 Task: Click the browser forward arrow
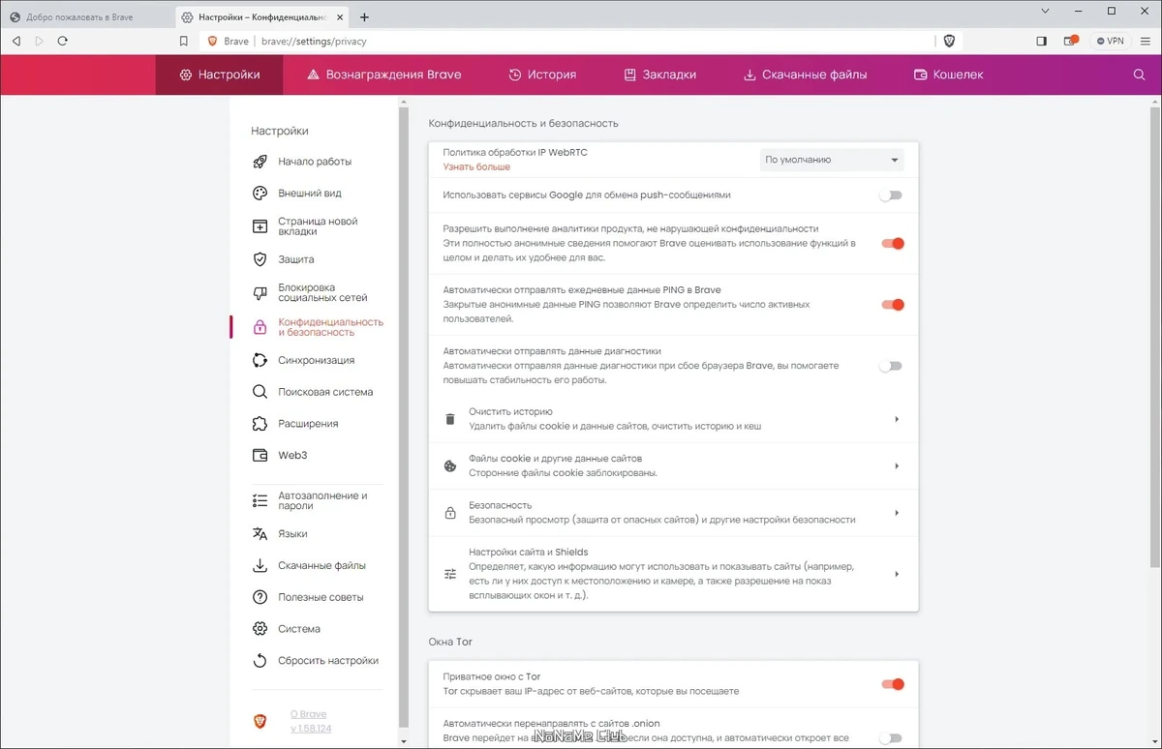pos(40,41)
